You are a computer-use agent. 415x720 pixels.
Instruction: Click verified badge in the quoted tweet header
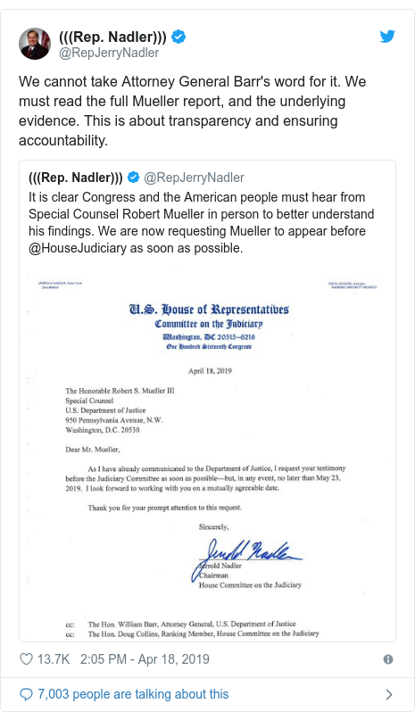coord(133,178)
